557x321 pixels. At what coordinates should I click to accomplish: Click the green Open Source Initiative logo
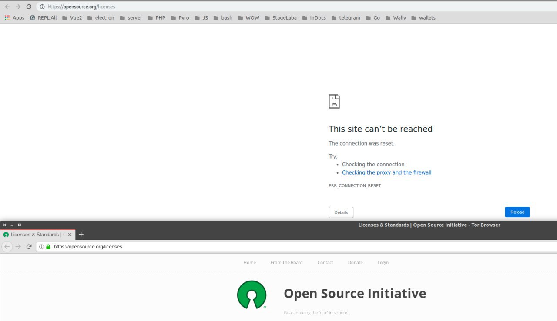pos(252,295)
